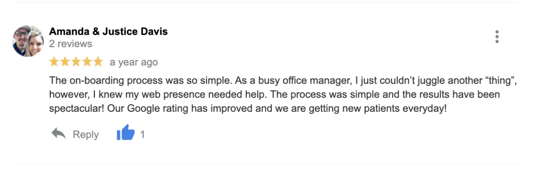The image size is (539, 172).
Task: Select the fourth gold rating star
Action: (87, 62)
